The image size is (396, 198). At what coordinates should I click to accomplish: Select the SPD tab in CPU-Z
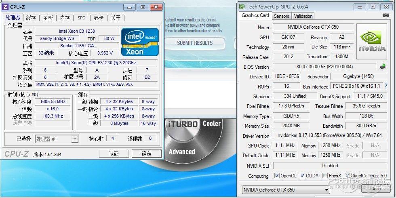pyautogui.click(x=82, y=18)
